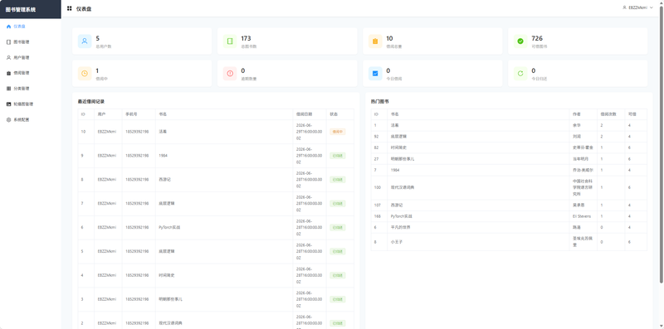The image size is (664, 329).
Task: Click the four-square icon in the header
Action: pyautogui.click(x=70, y=8)
